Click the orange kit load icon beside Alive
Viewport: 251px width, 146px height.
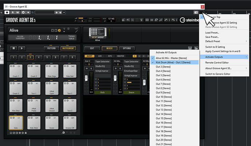59,31
